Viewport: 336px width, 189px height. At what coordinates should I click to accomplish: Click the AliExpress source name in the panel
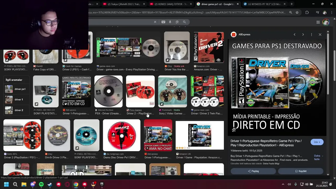pyautogui.click(x=244, y=34)
